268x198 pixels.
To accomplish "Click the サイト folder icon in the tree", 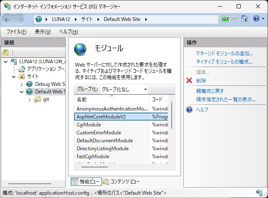I will [x=22, y=76].
